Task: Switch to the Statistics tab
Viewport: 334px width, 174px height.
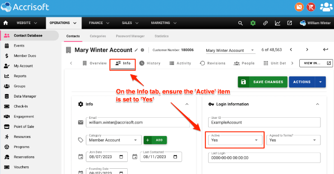Action: tap(161, 36)
